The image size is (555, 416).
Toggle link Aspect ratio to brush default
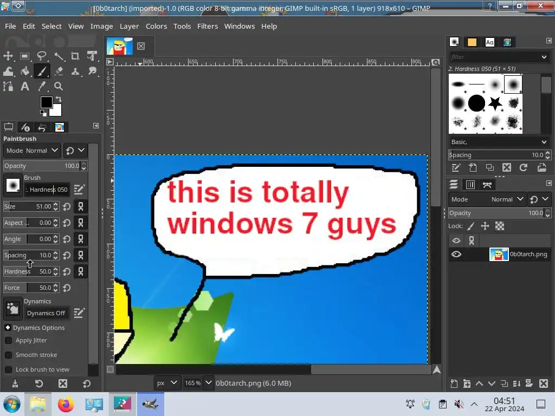(x=81, y=223)
